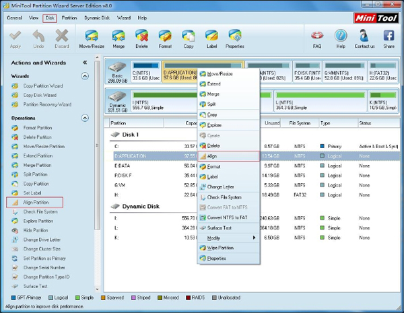
Task: Choose Surface Test in context menu
Action: pos(228,228)
